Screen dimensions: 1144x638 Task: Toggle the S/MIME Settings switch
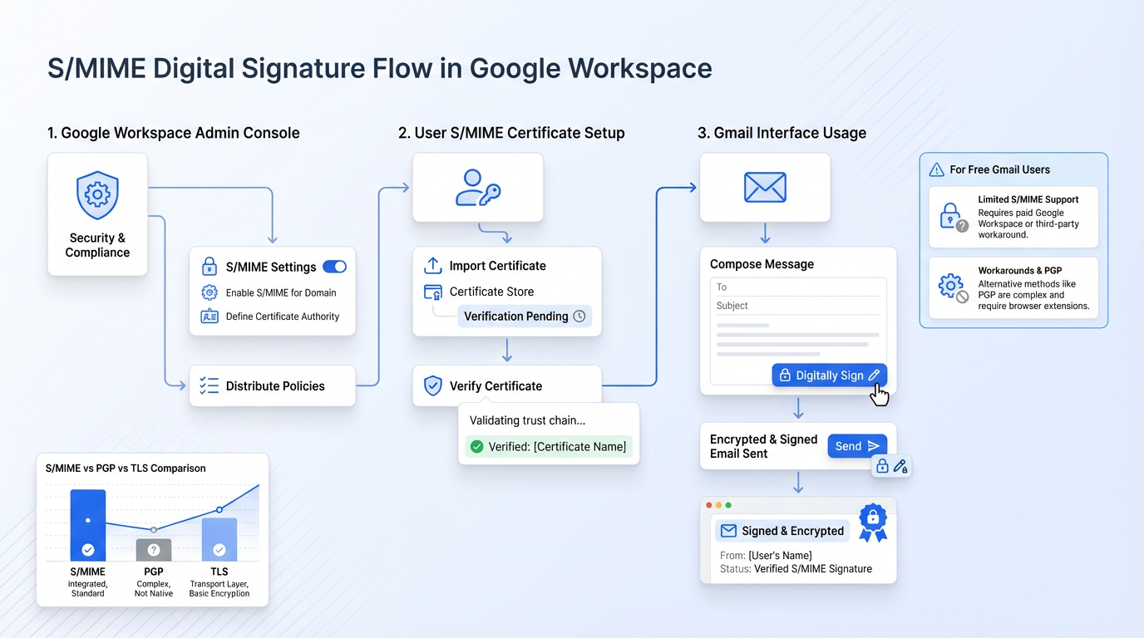pyautogui.click(x=334, y=267)
